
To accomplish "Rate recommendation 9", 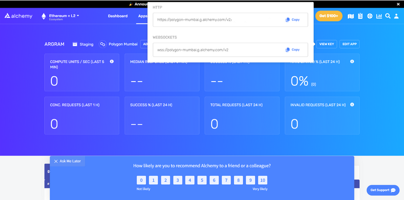I will point(251,180).
